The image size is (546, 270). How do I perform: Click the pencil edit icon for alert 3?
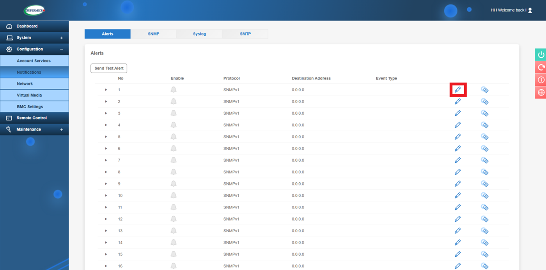click(x=458, y=113)
